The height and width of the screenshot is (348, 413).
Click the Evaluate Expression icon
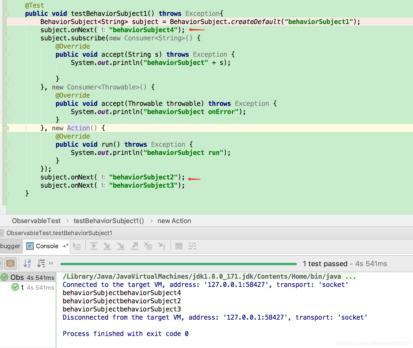pos(179,246)
